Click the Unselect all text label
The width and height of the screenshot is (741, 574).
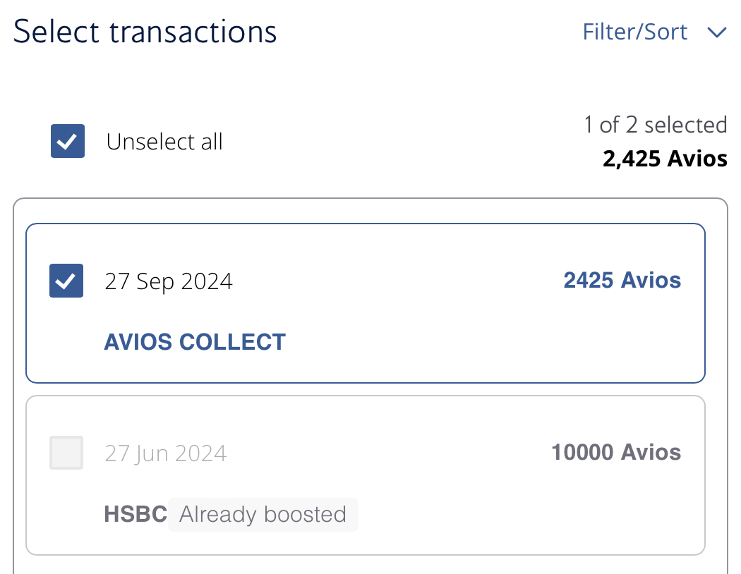pos(164,141)
